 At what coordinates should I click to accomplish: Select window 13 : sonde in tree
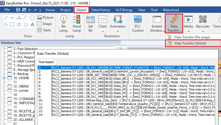pos(21,90)
